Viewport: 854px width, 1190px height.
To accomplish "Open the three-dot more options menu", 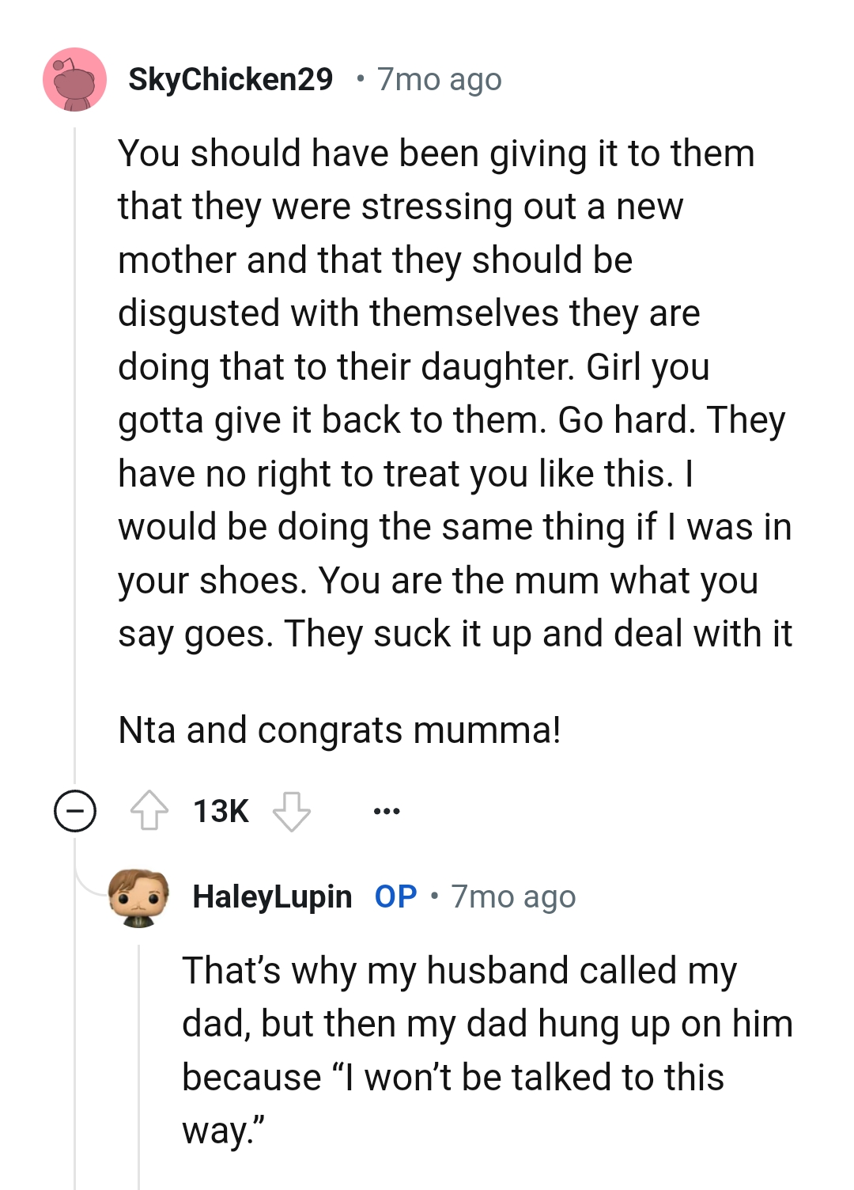I will tap(387, 811).
